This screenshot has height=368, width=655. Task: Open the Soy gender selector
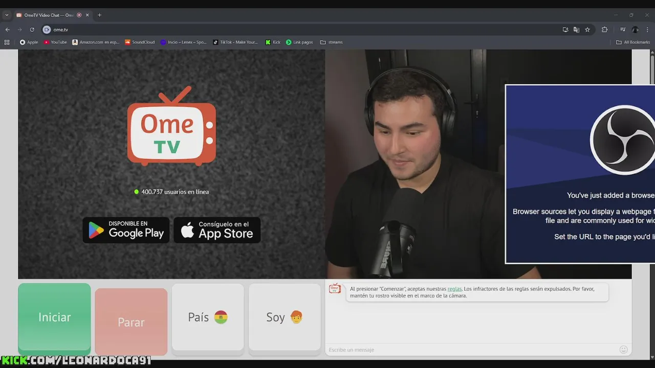click(285, 317)
